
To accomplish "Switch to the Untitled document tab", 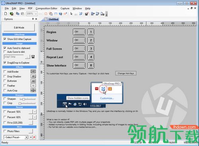I will tap(52, 19).
